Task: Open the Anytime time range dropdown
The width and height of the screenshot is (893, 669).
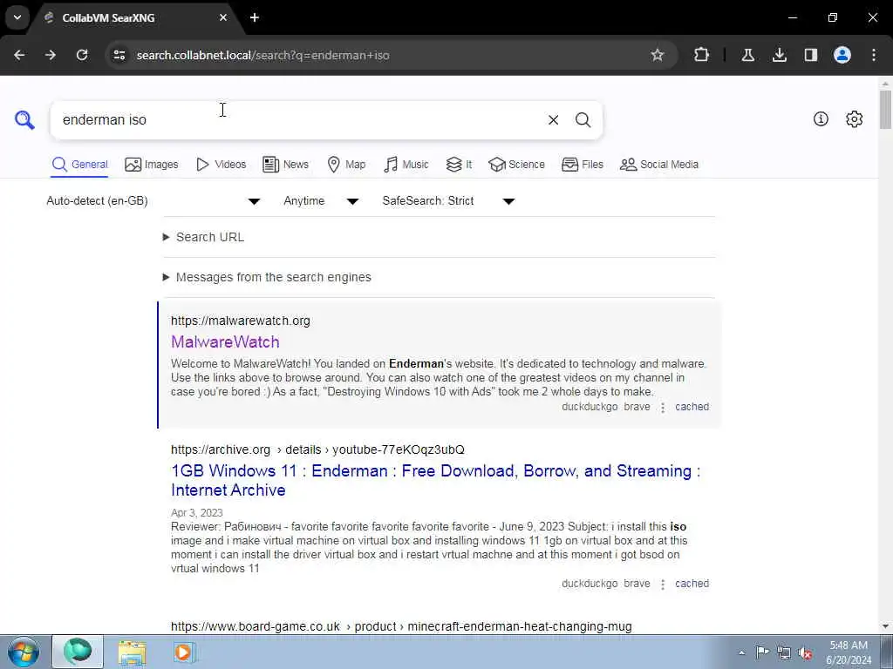Action: coord(321,201)
